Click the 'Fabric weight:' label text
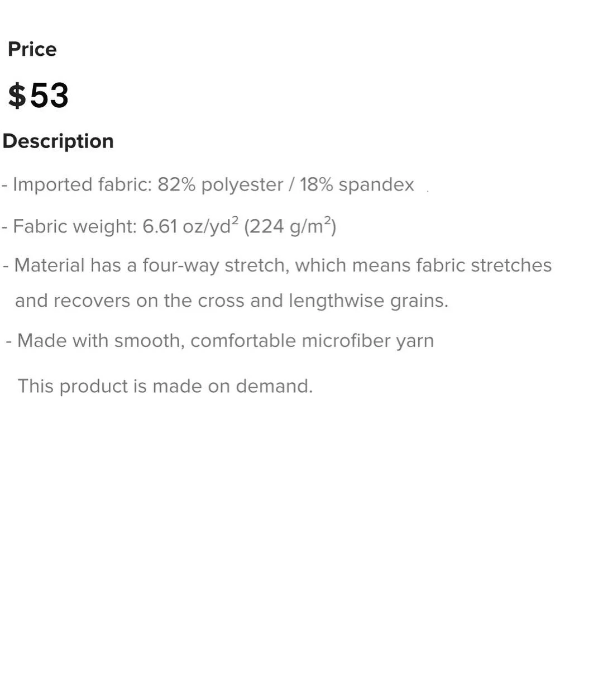The image size is (603, 675). point(75,226)
